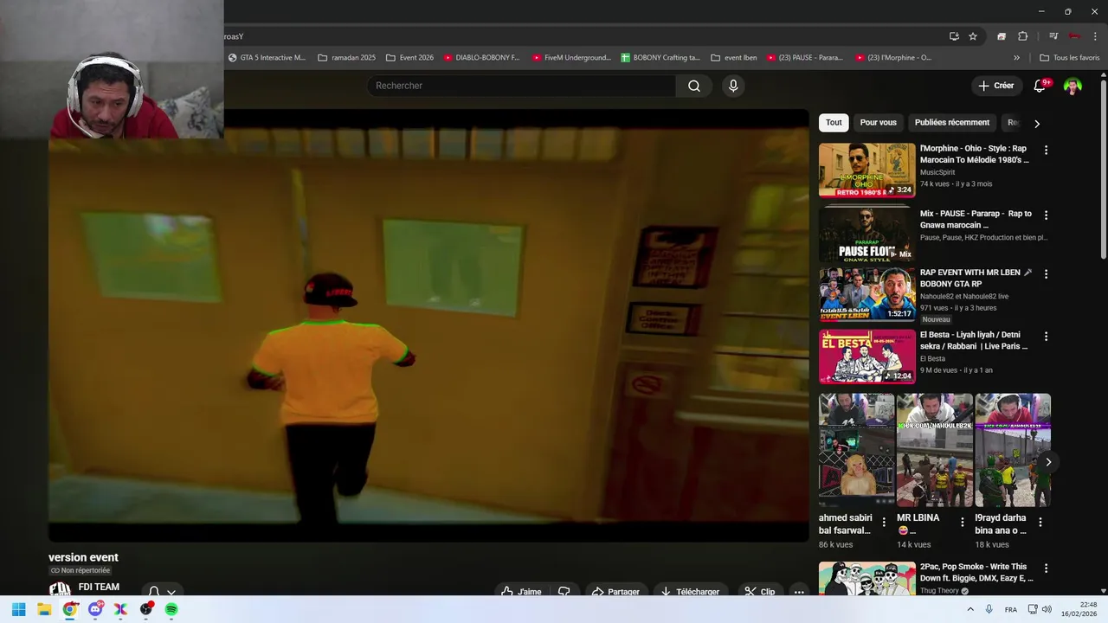Click the volume icon in the system tray

(1047, 609)
